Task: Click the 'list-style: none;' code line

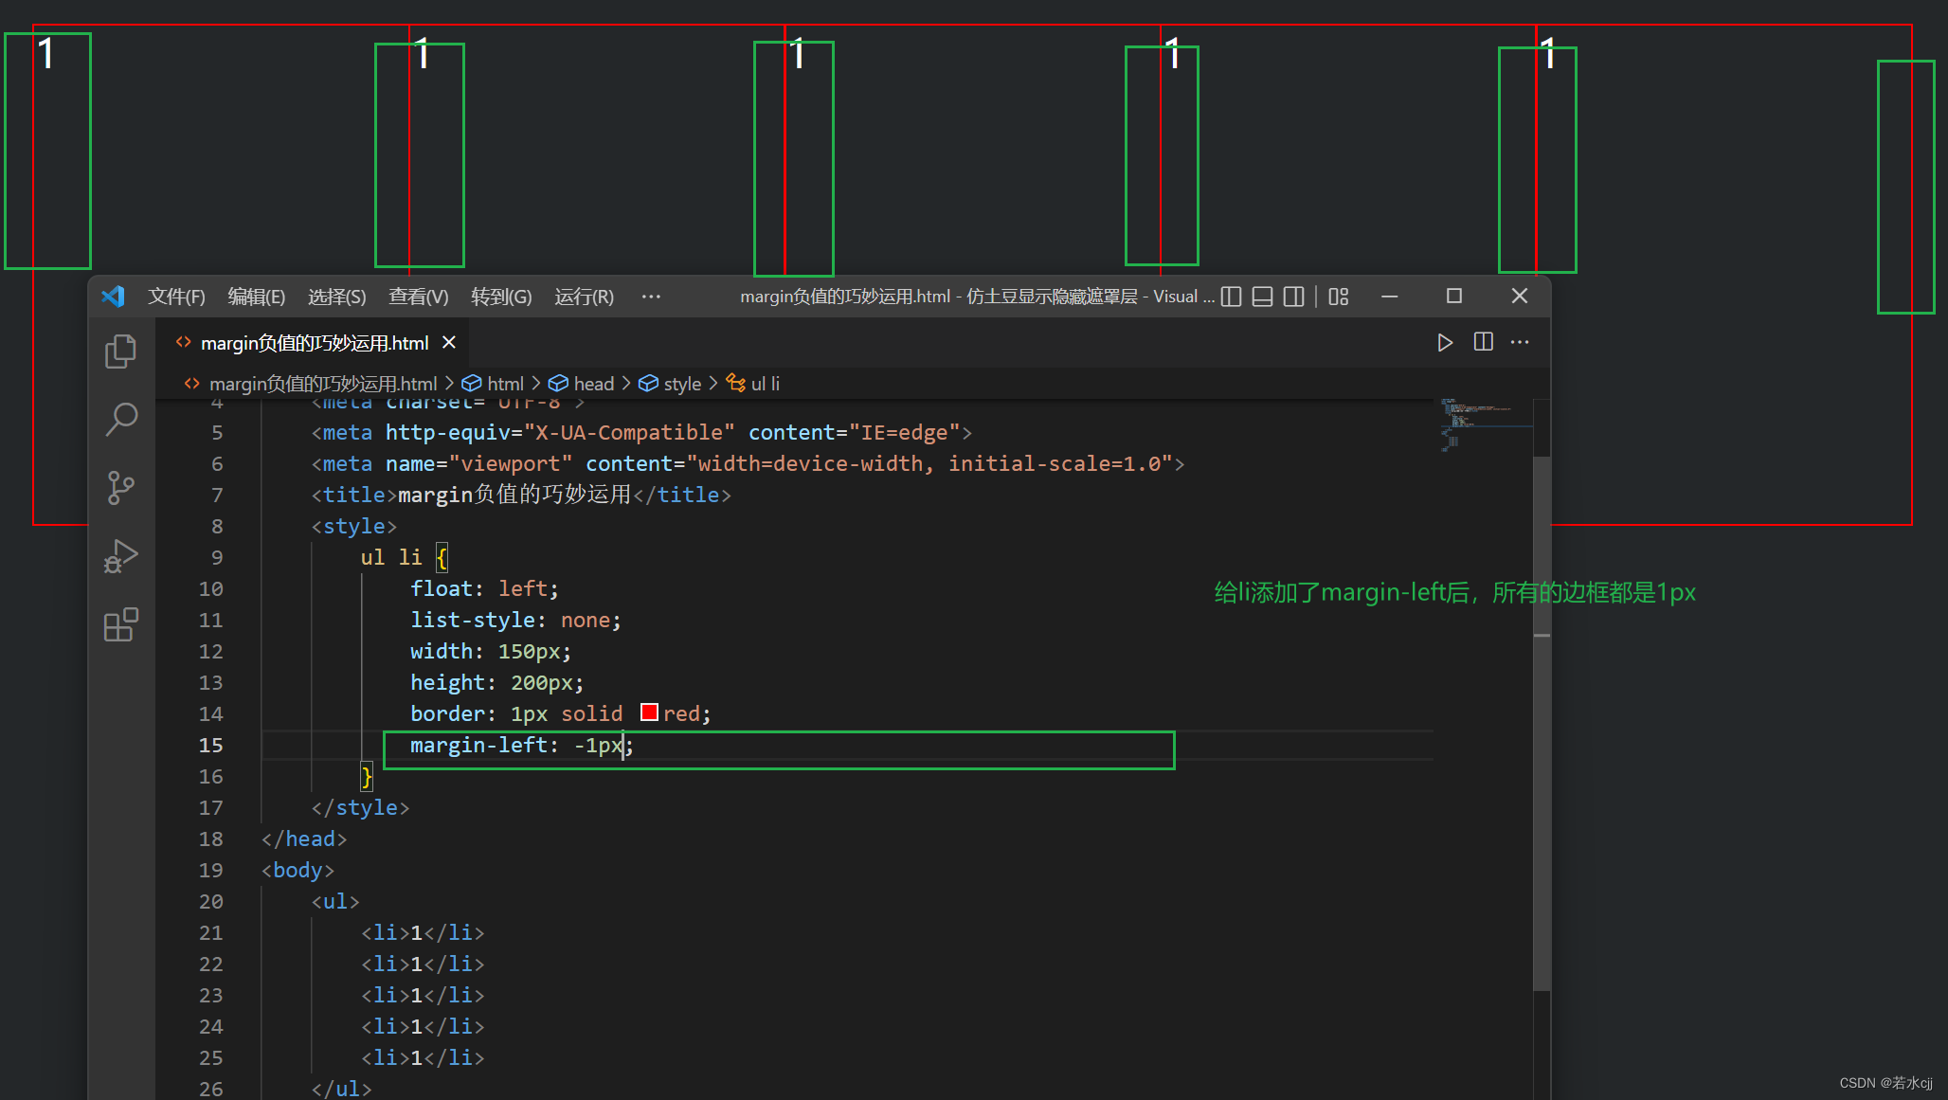Action: pos(515,621)
